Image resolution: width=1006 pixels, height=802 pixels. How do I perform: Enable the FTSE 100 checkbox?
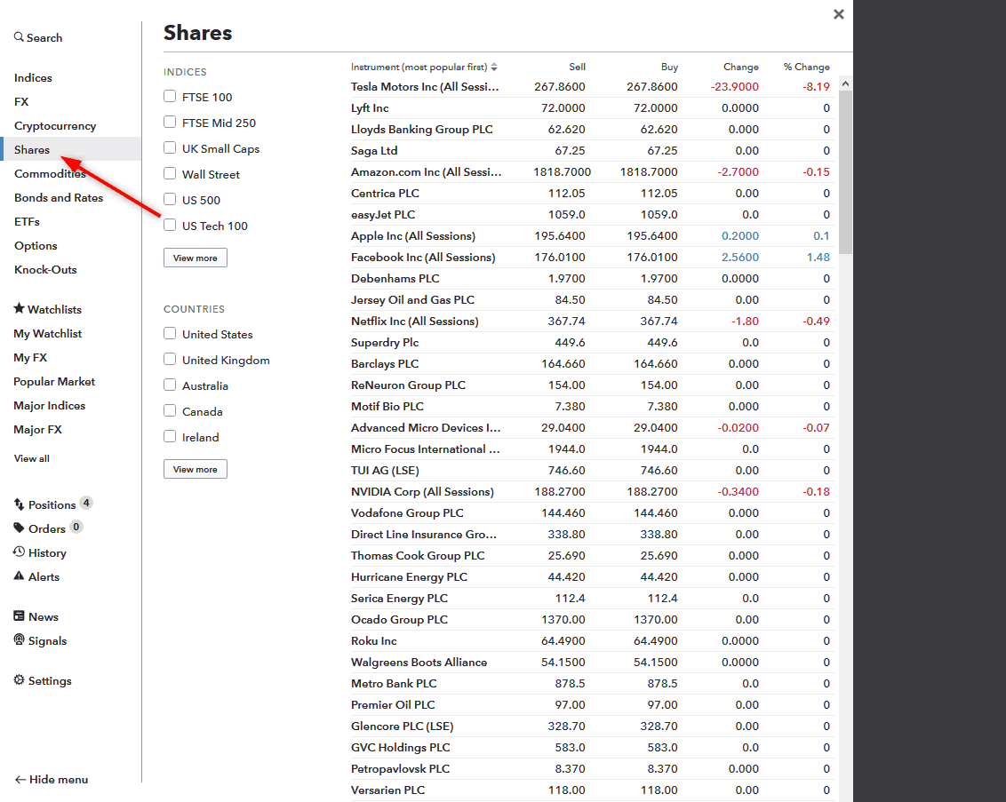pyautogui.click(x=170, y=97)
